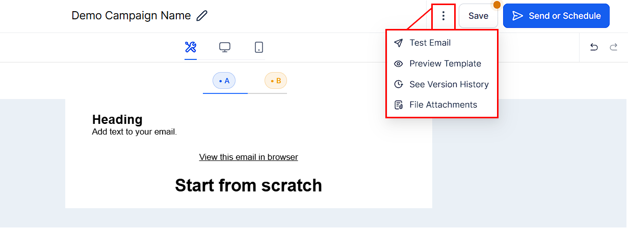Edit campaign name with pencil icon
This screenshot has width=628, height=229.
click(202, 16)
